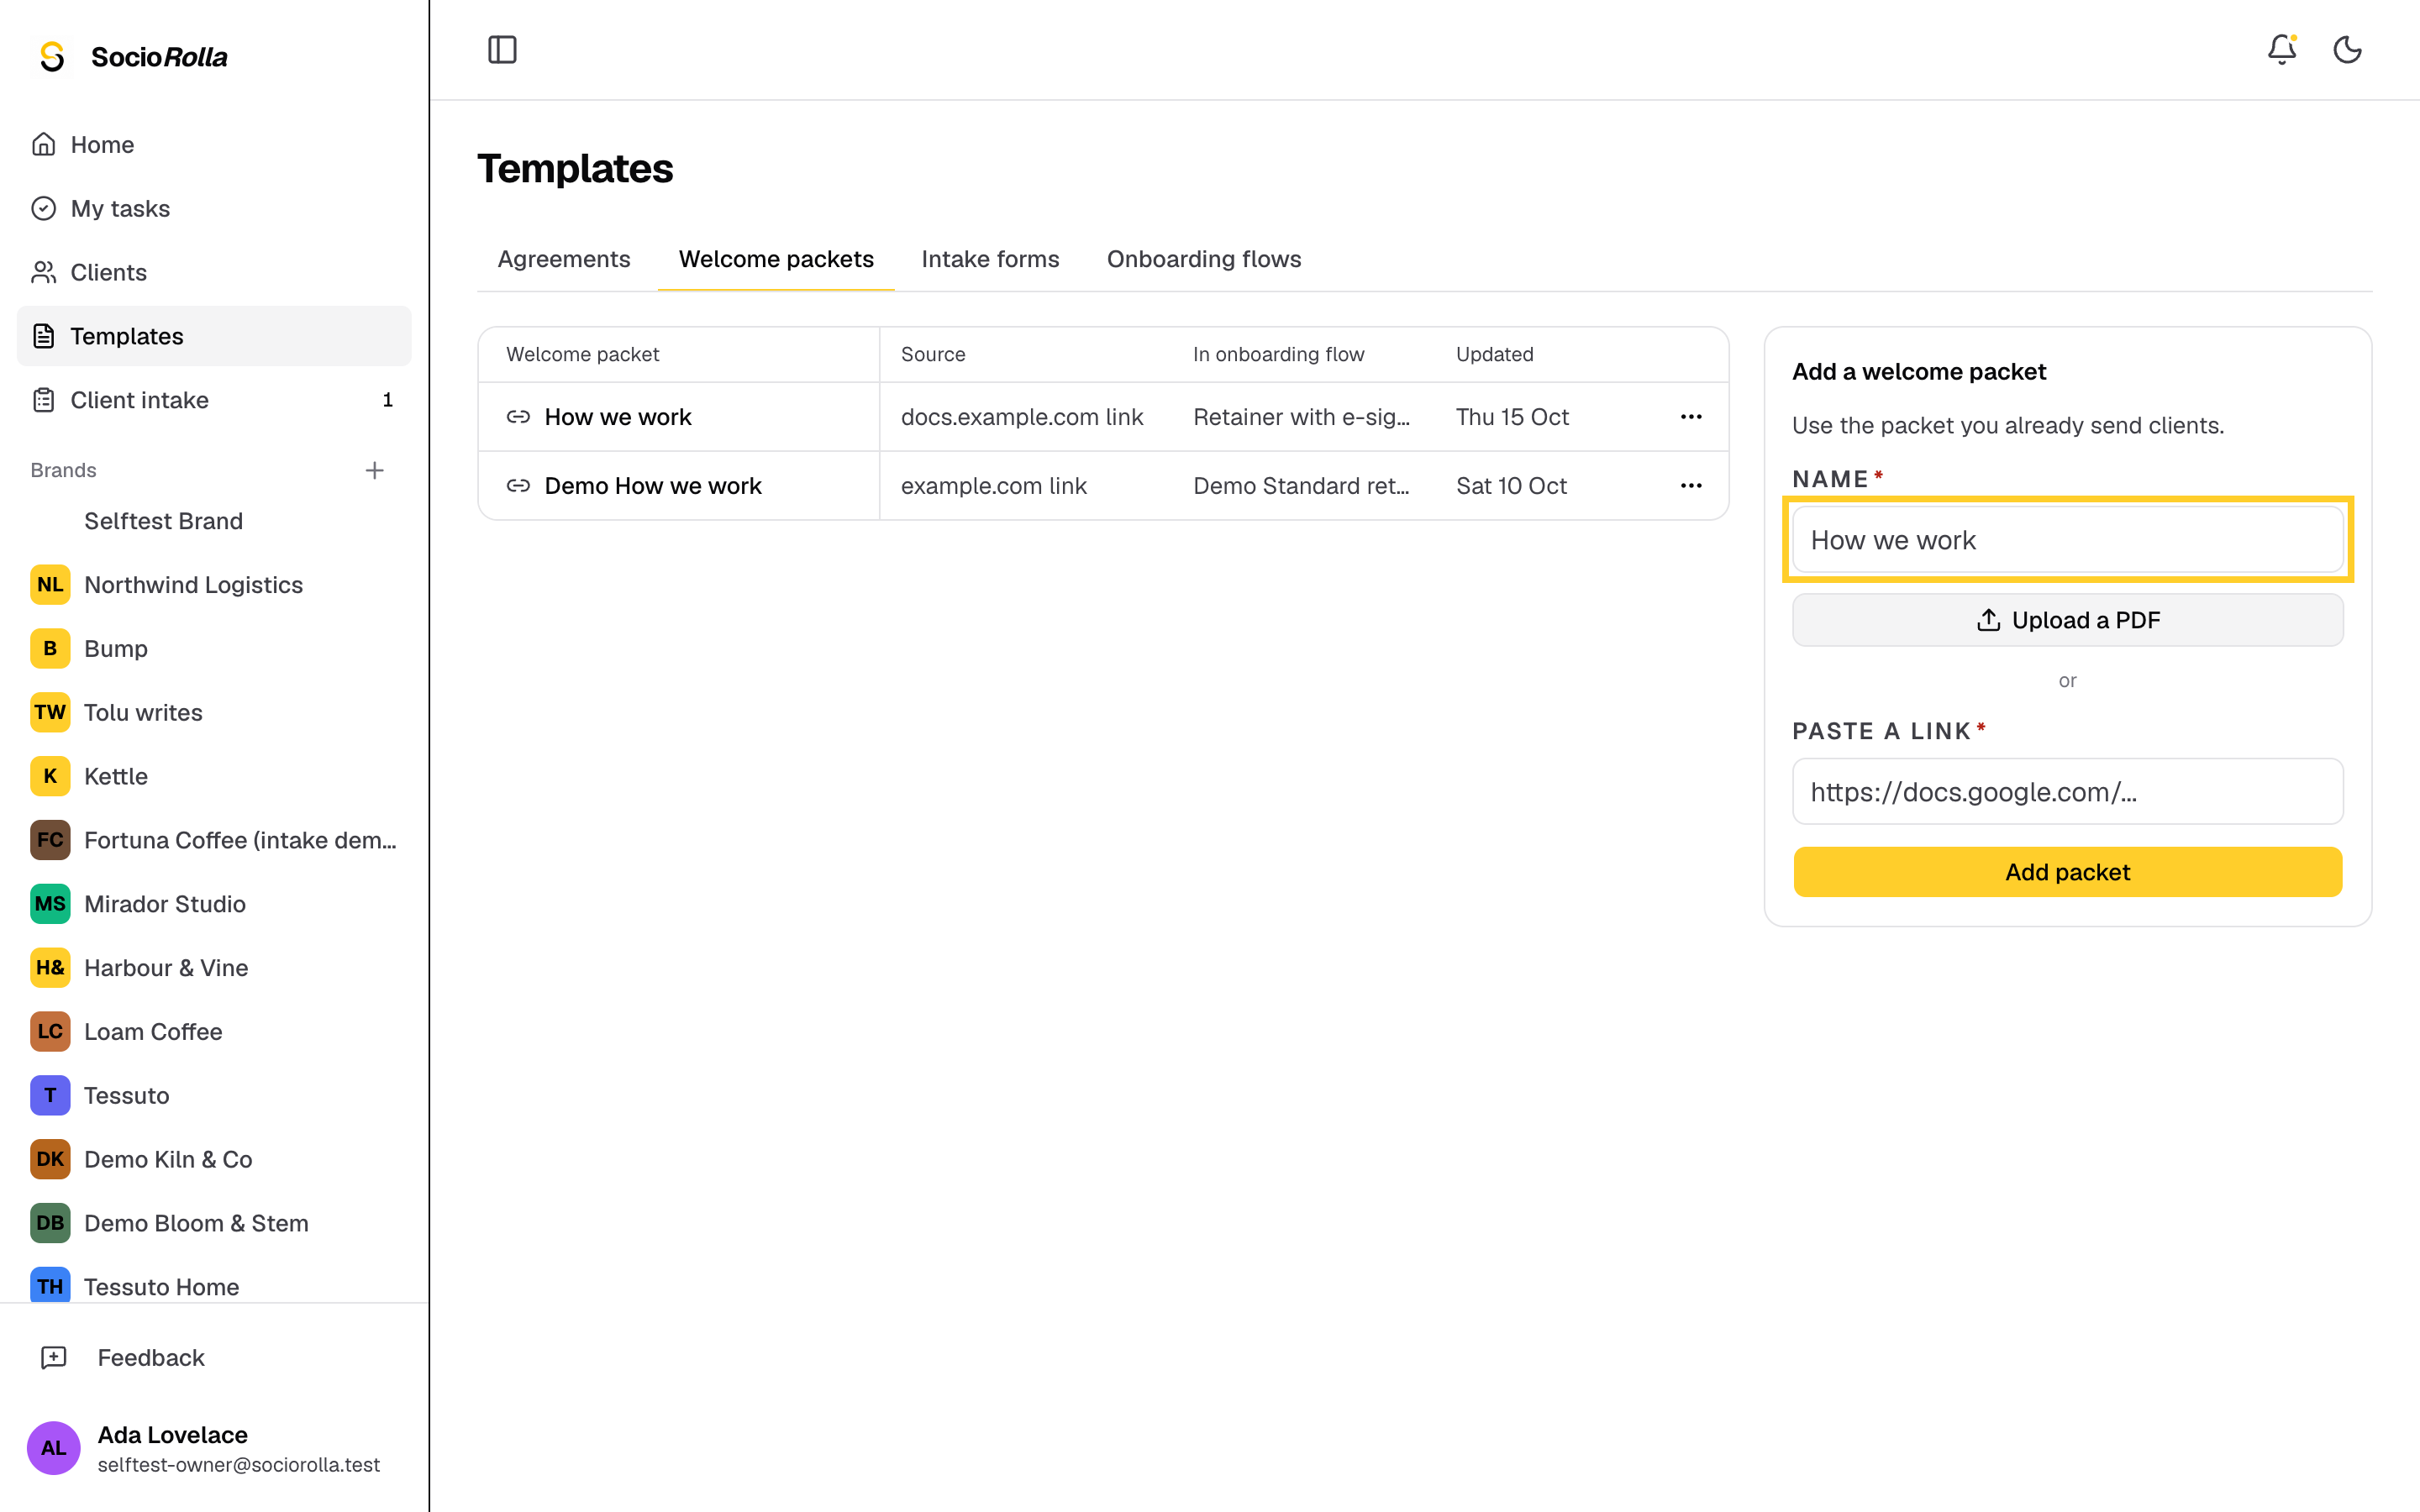
Task: Open Ada Lovelace account menu
Action: click(214, 1448)
